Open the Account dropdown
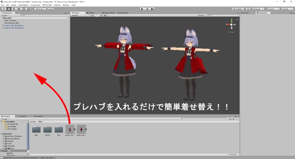295x159 pixels. point(258,9)
